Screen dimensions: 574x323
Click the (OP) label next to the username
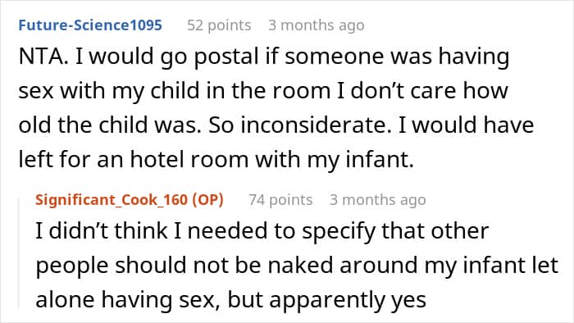(x=208, y=200)
